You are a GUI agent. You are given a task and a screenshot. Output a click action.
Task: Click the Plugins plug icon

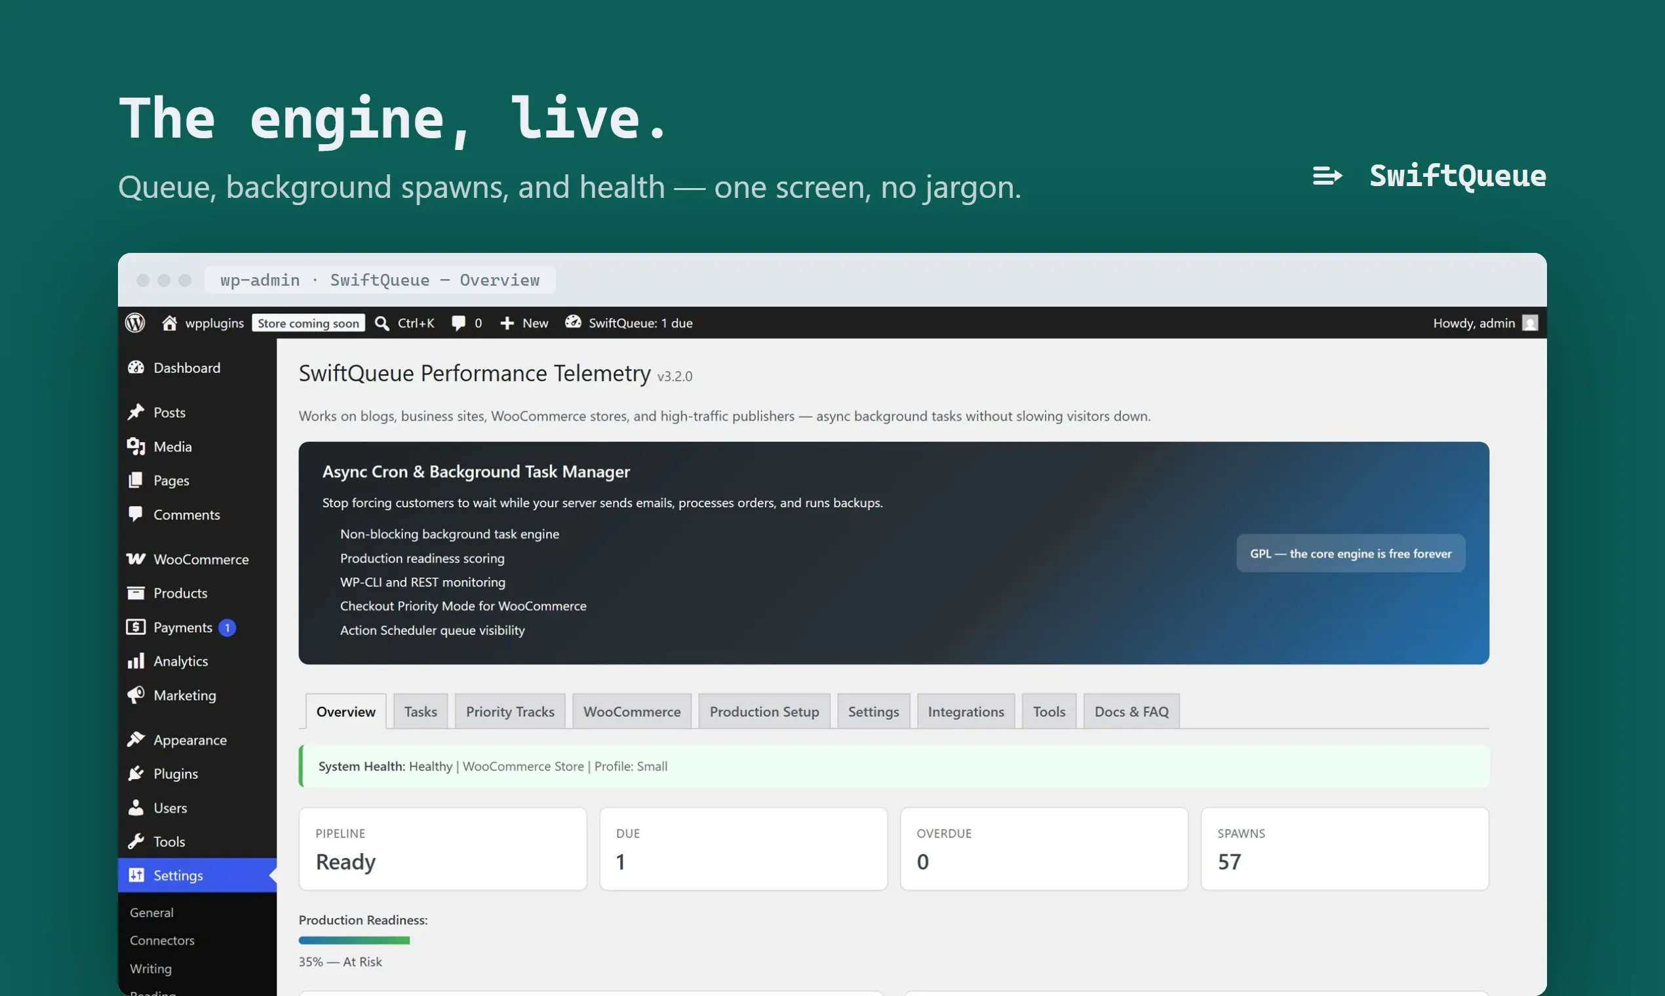[x=136, y=773]
